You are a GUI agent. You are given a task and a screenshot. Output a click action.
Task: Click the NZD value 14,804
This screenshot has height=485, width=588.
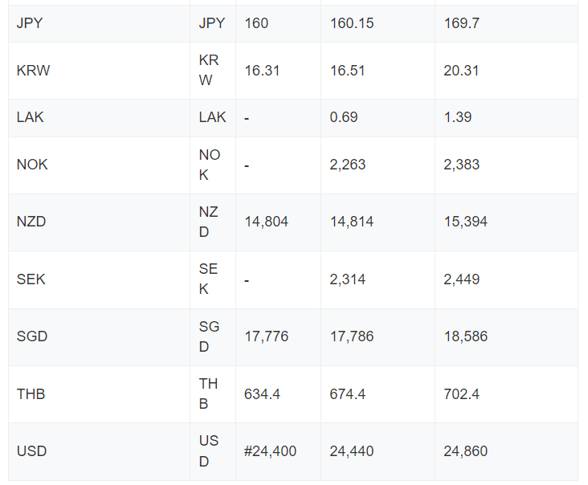pos(266,222)
